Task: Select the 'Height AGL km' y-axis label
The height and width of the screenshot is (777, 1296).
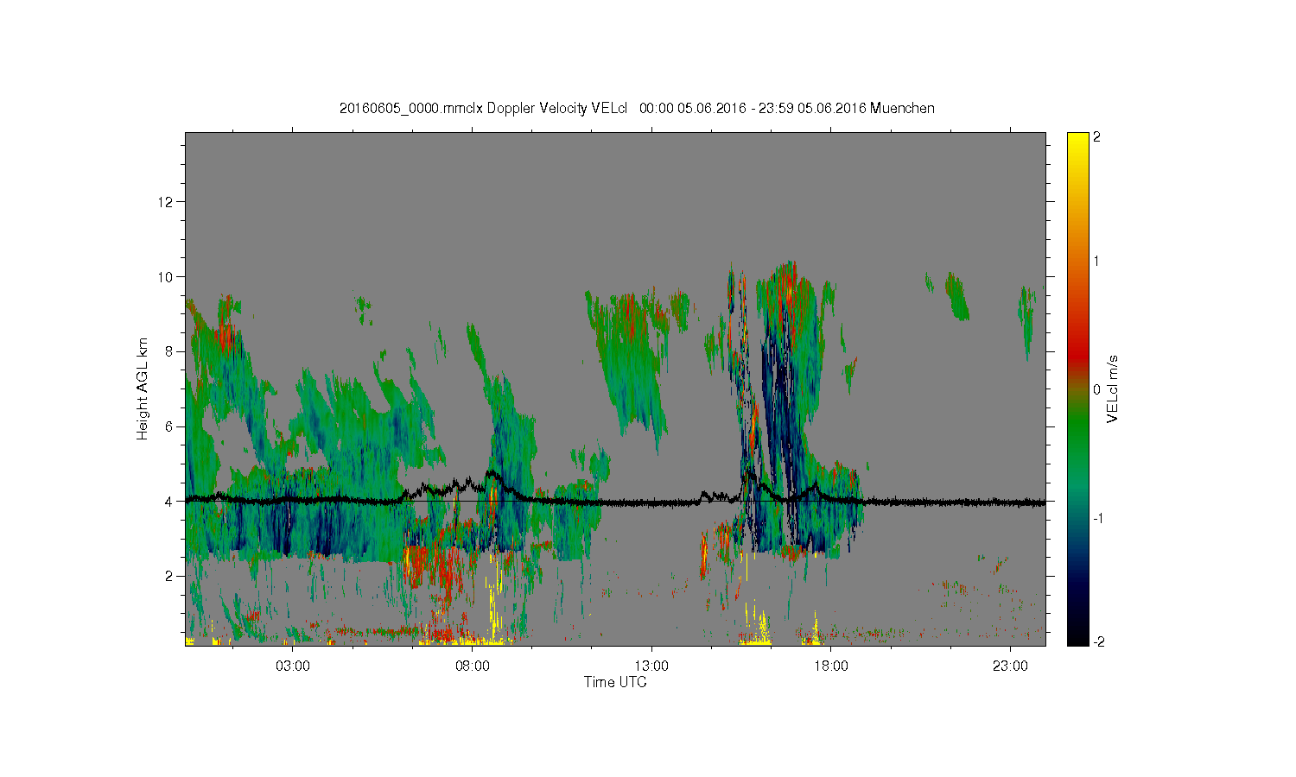Action: coord(143,388)
